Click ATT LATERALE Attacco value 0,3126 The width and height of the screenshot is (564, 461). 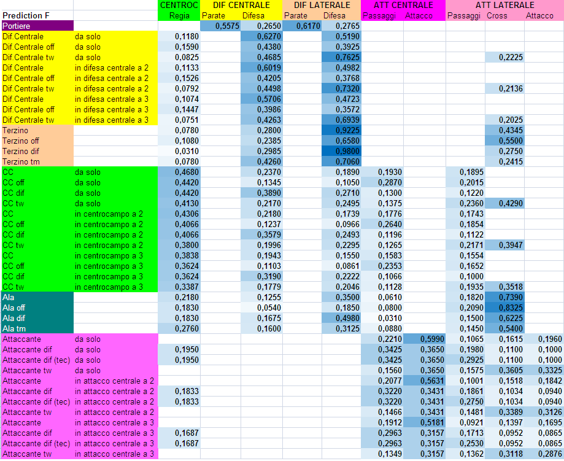(544, 412)
